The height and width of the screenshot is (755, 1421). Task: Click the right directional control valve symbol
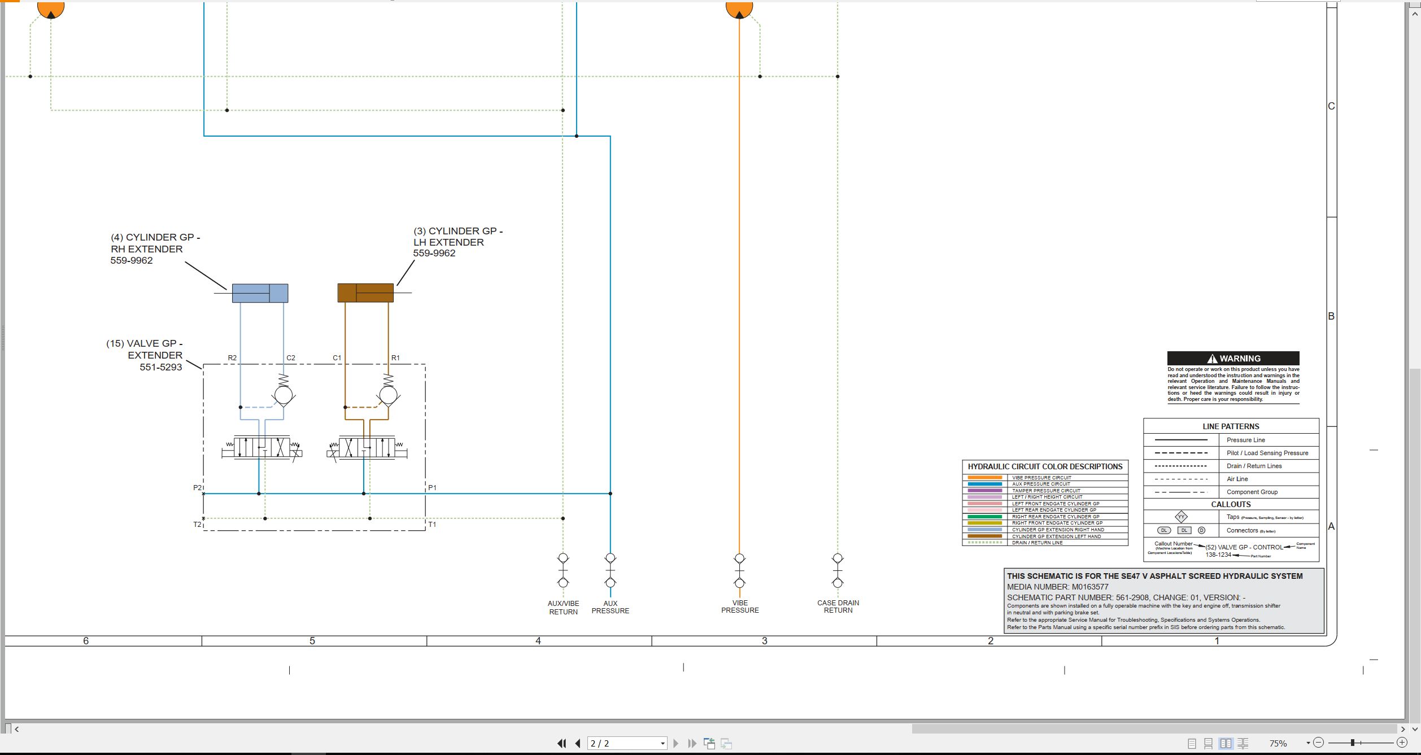(x=367, y=449)
